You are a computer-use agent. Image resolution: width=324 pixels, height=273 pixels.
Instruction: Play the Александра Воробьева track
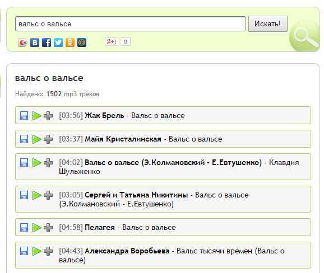coord(37,251)
